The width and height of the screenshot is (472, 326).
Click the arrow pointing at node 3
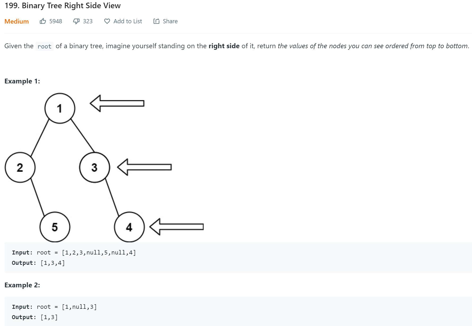[145, 167]
